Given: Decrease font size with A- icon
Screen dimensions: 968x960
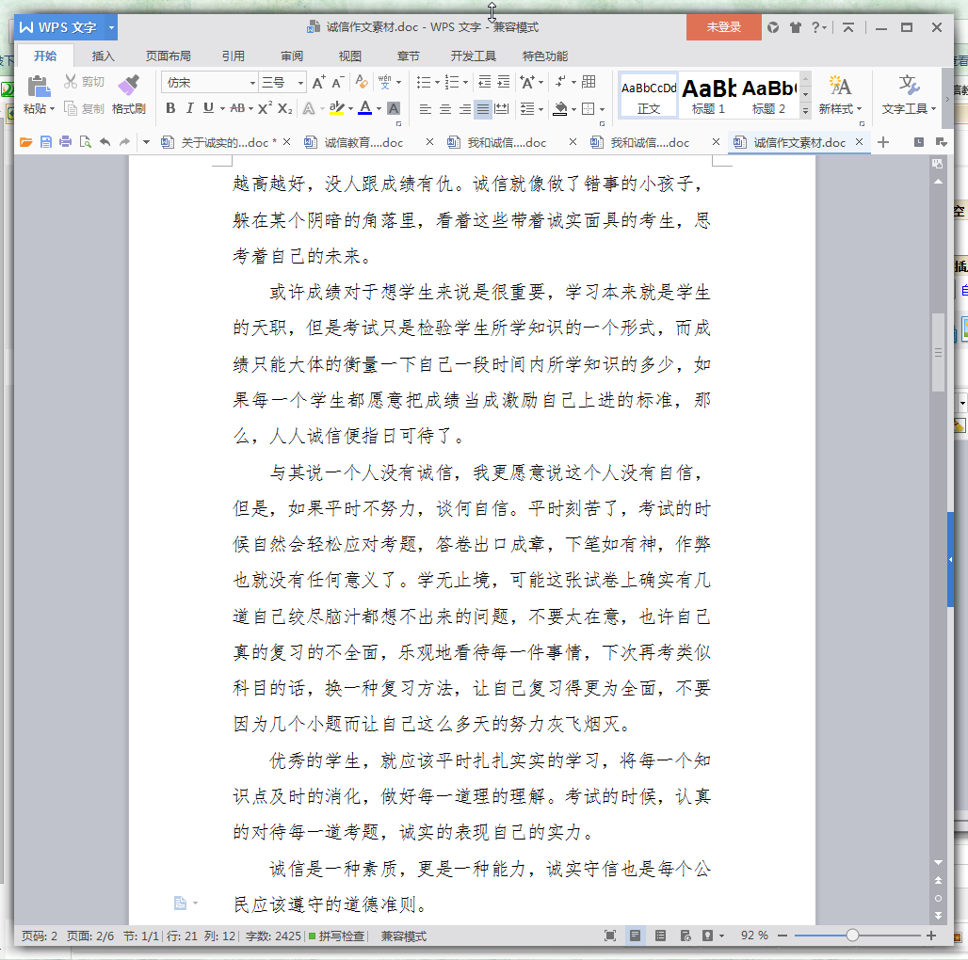Looking at the screenshot, I should point(337,82).
